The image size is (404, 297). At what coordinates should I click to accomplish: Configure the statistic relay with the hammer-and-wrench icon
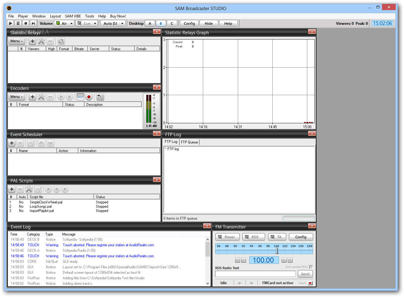coord(41,41)
